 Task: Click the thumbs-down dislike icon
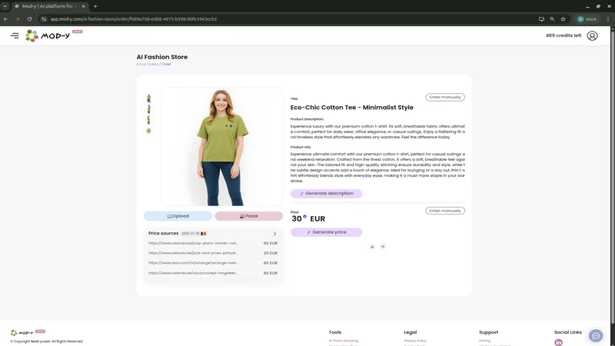383,247
